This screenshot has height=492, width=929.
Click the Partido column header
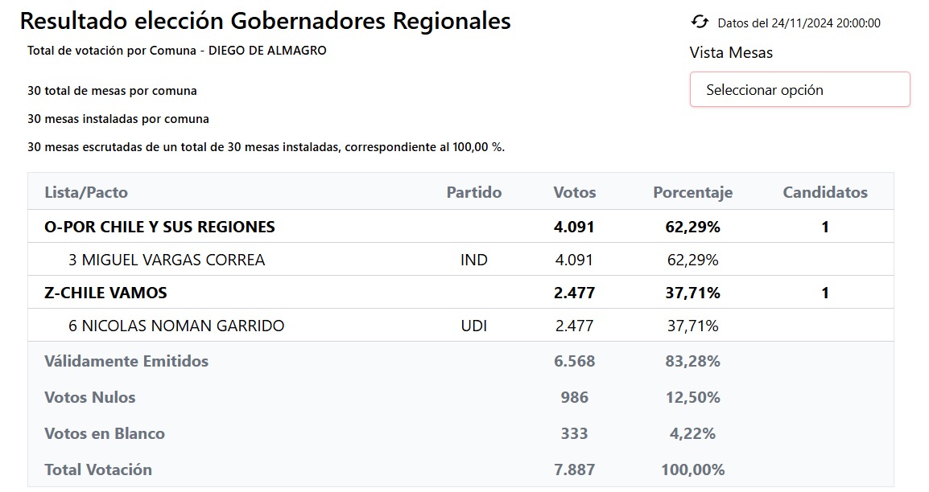[474, 192]
